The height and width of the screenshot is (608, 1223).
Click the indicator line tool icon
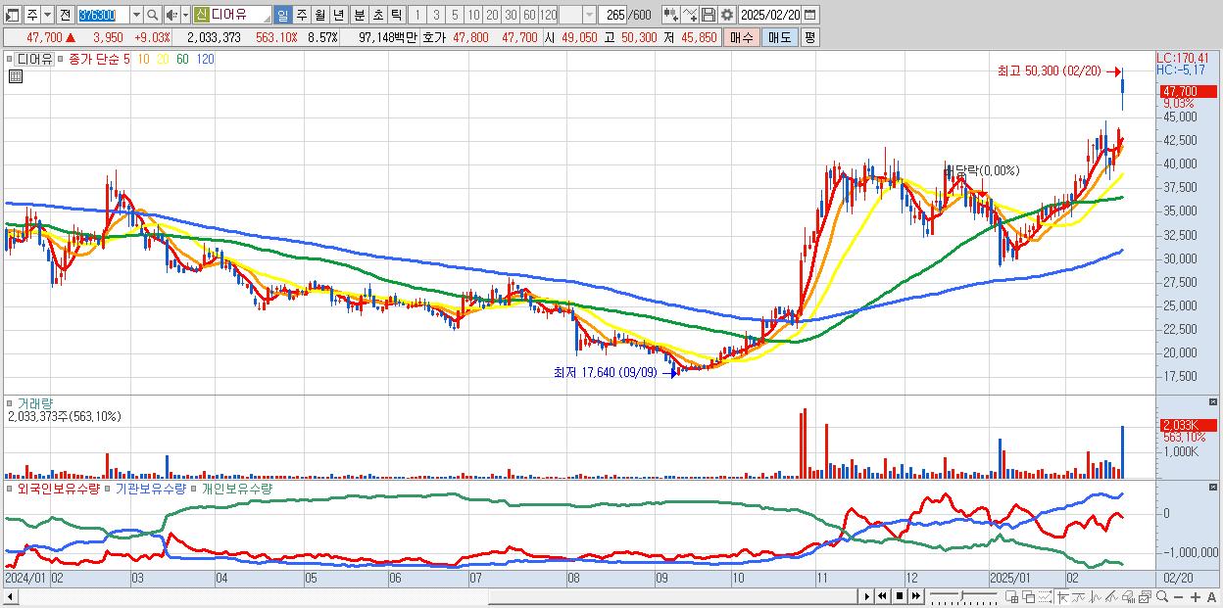(x=690, y=15)
